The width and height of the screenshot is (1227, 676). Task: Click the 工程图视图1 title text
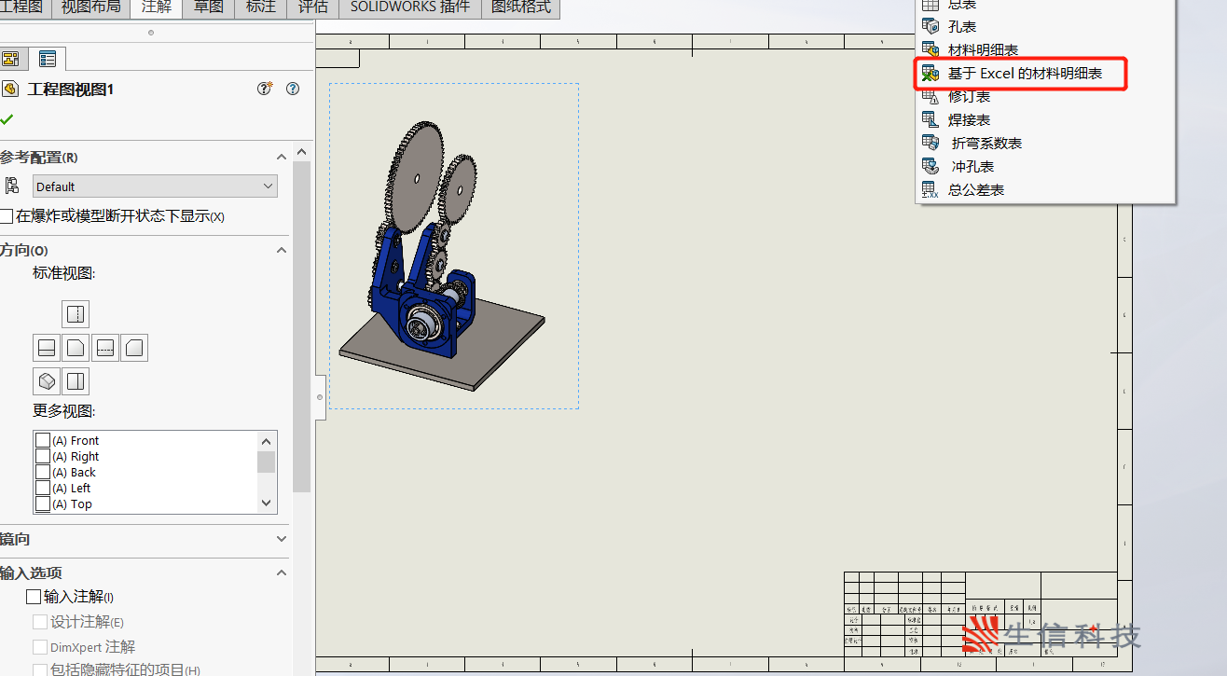tap(71, 90)
